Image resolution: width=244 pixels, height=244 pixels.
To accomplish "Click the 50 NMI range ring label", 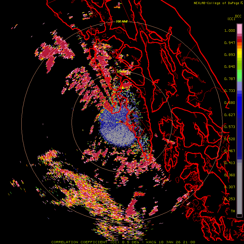I will click(122, 72).
